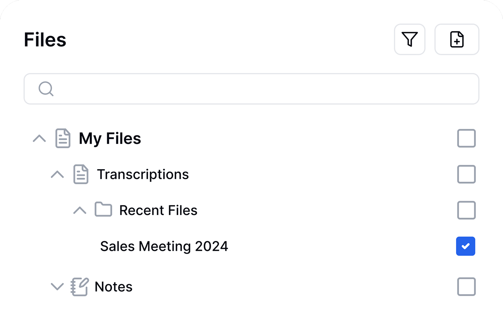Screen dimensions: 503x326
Task: Expand the Notes section
Action: pyautogui.click(x=57, y=287)
